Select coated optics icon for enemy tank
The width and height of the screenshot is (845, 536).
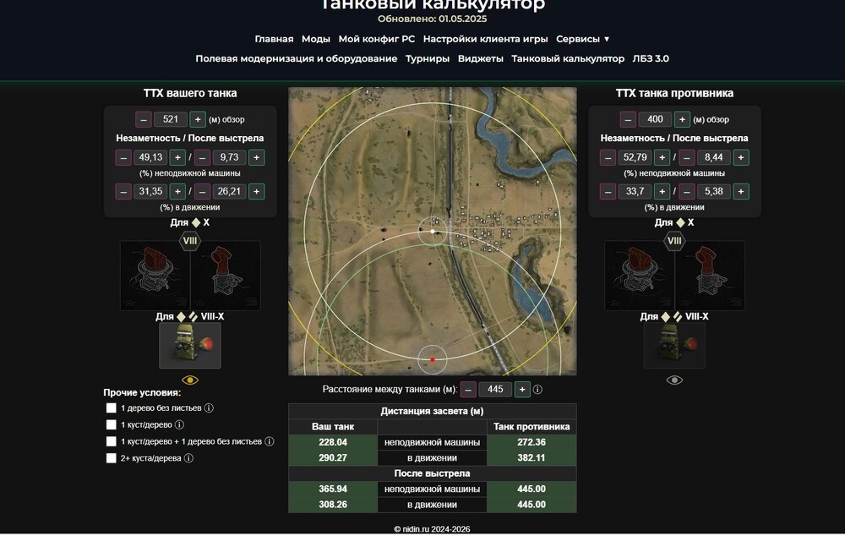640,276
